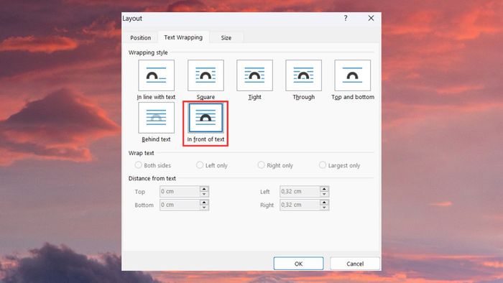Screen dimensions: 503x283
Task: Switch to the Position tab
Action: click(141, 38)
